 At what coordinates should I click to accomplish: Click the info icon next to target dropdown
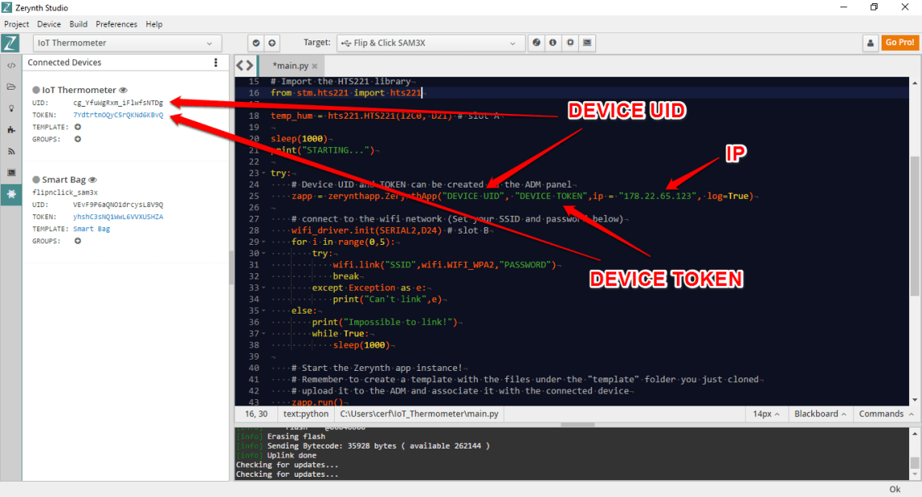coord(552,43)
